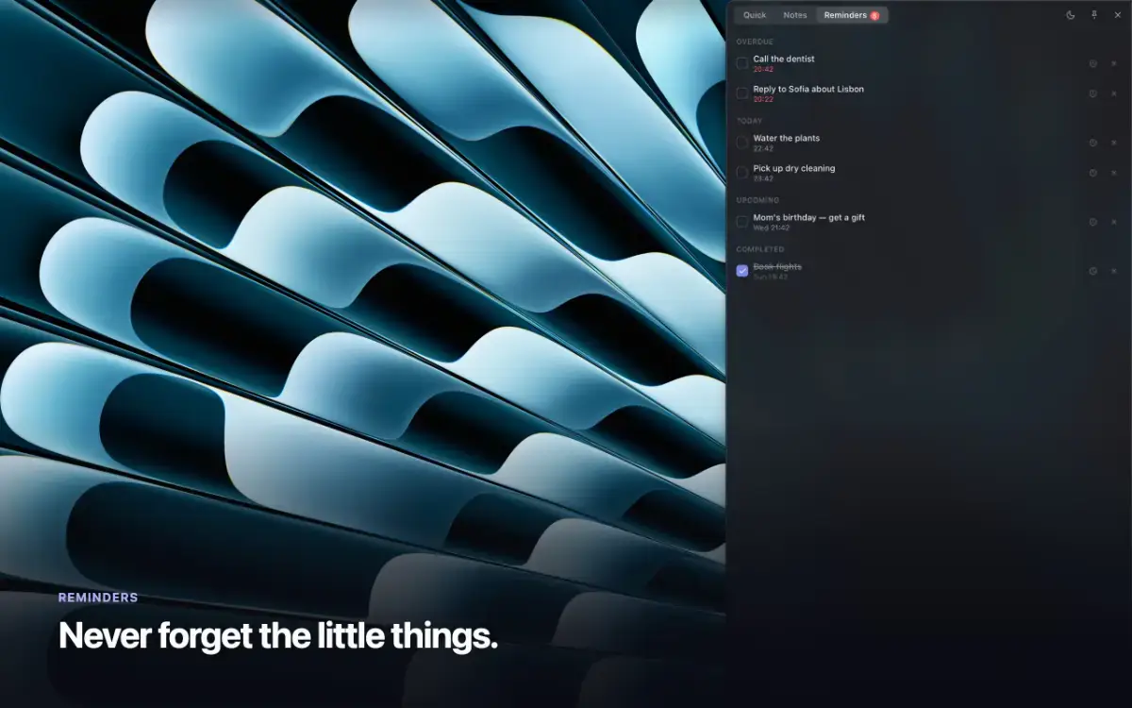
Task: Remove the Pick up dry cleaning reminder
Action: pos(1114,173)
